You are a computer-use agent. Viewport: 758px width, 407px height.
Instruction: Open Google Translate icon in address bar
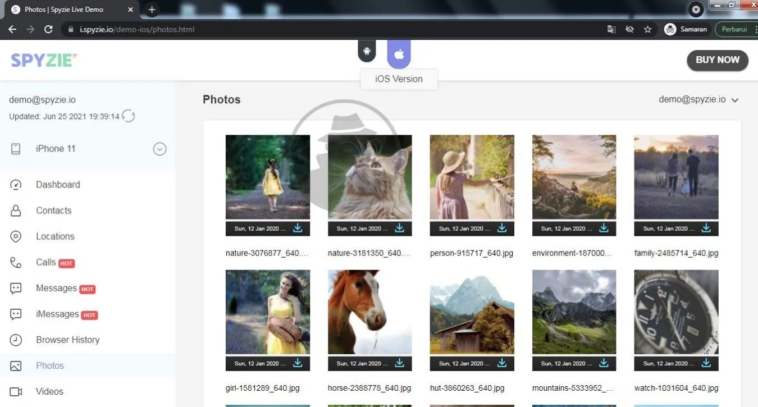(611, 29)
